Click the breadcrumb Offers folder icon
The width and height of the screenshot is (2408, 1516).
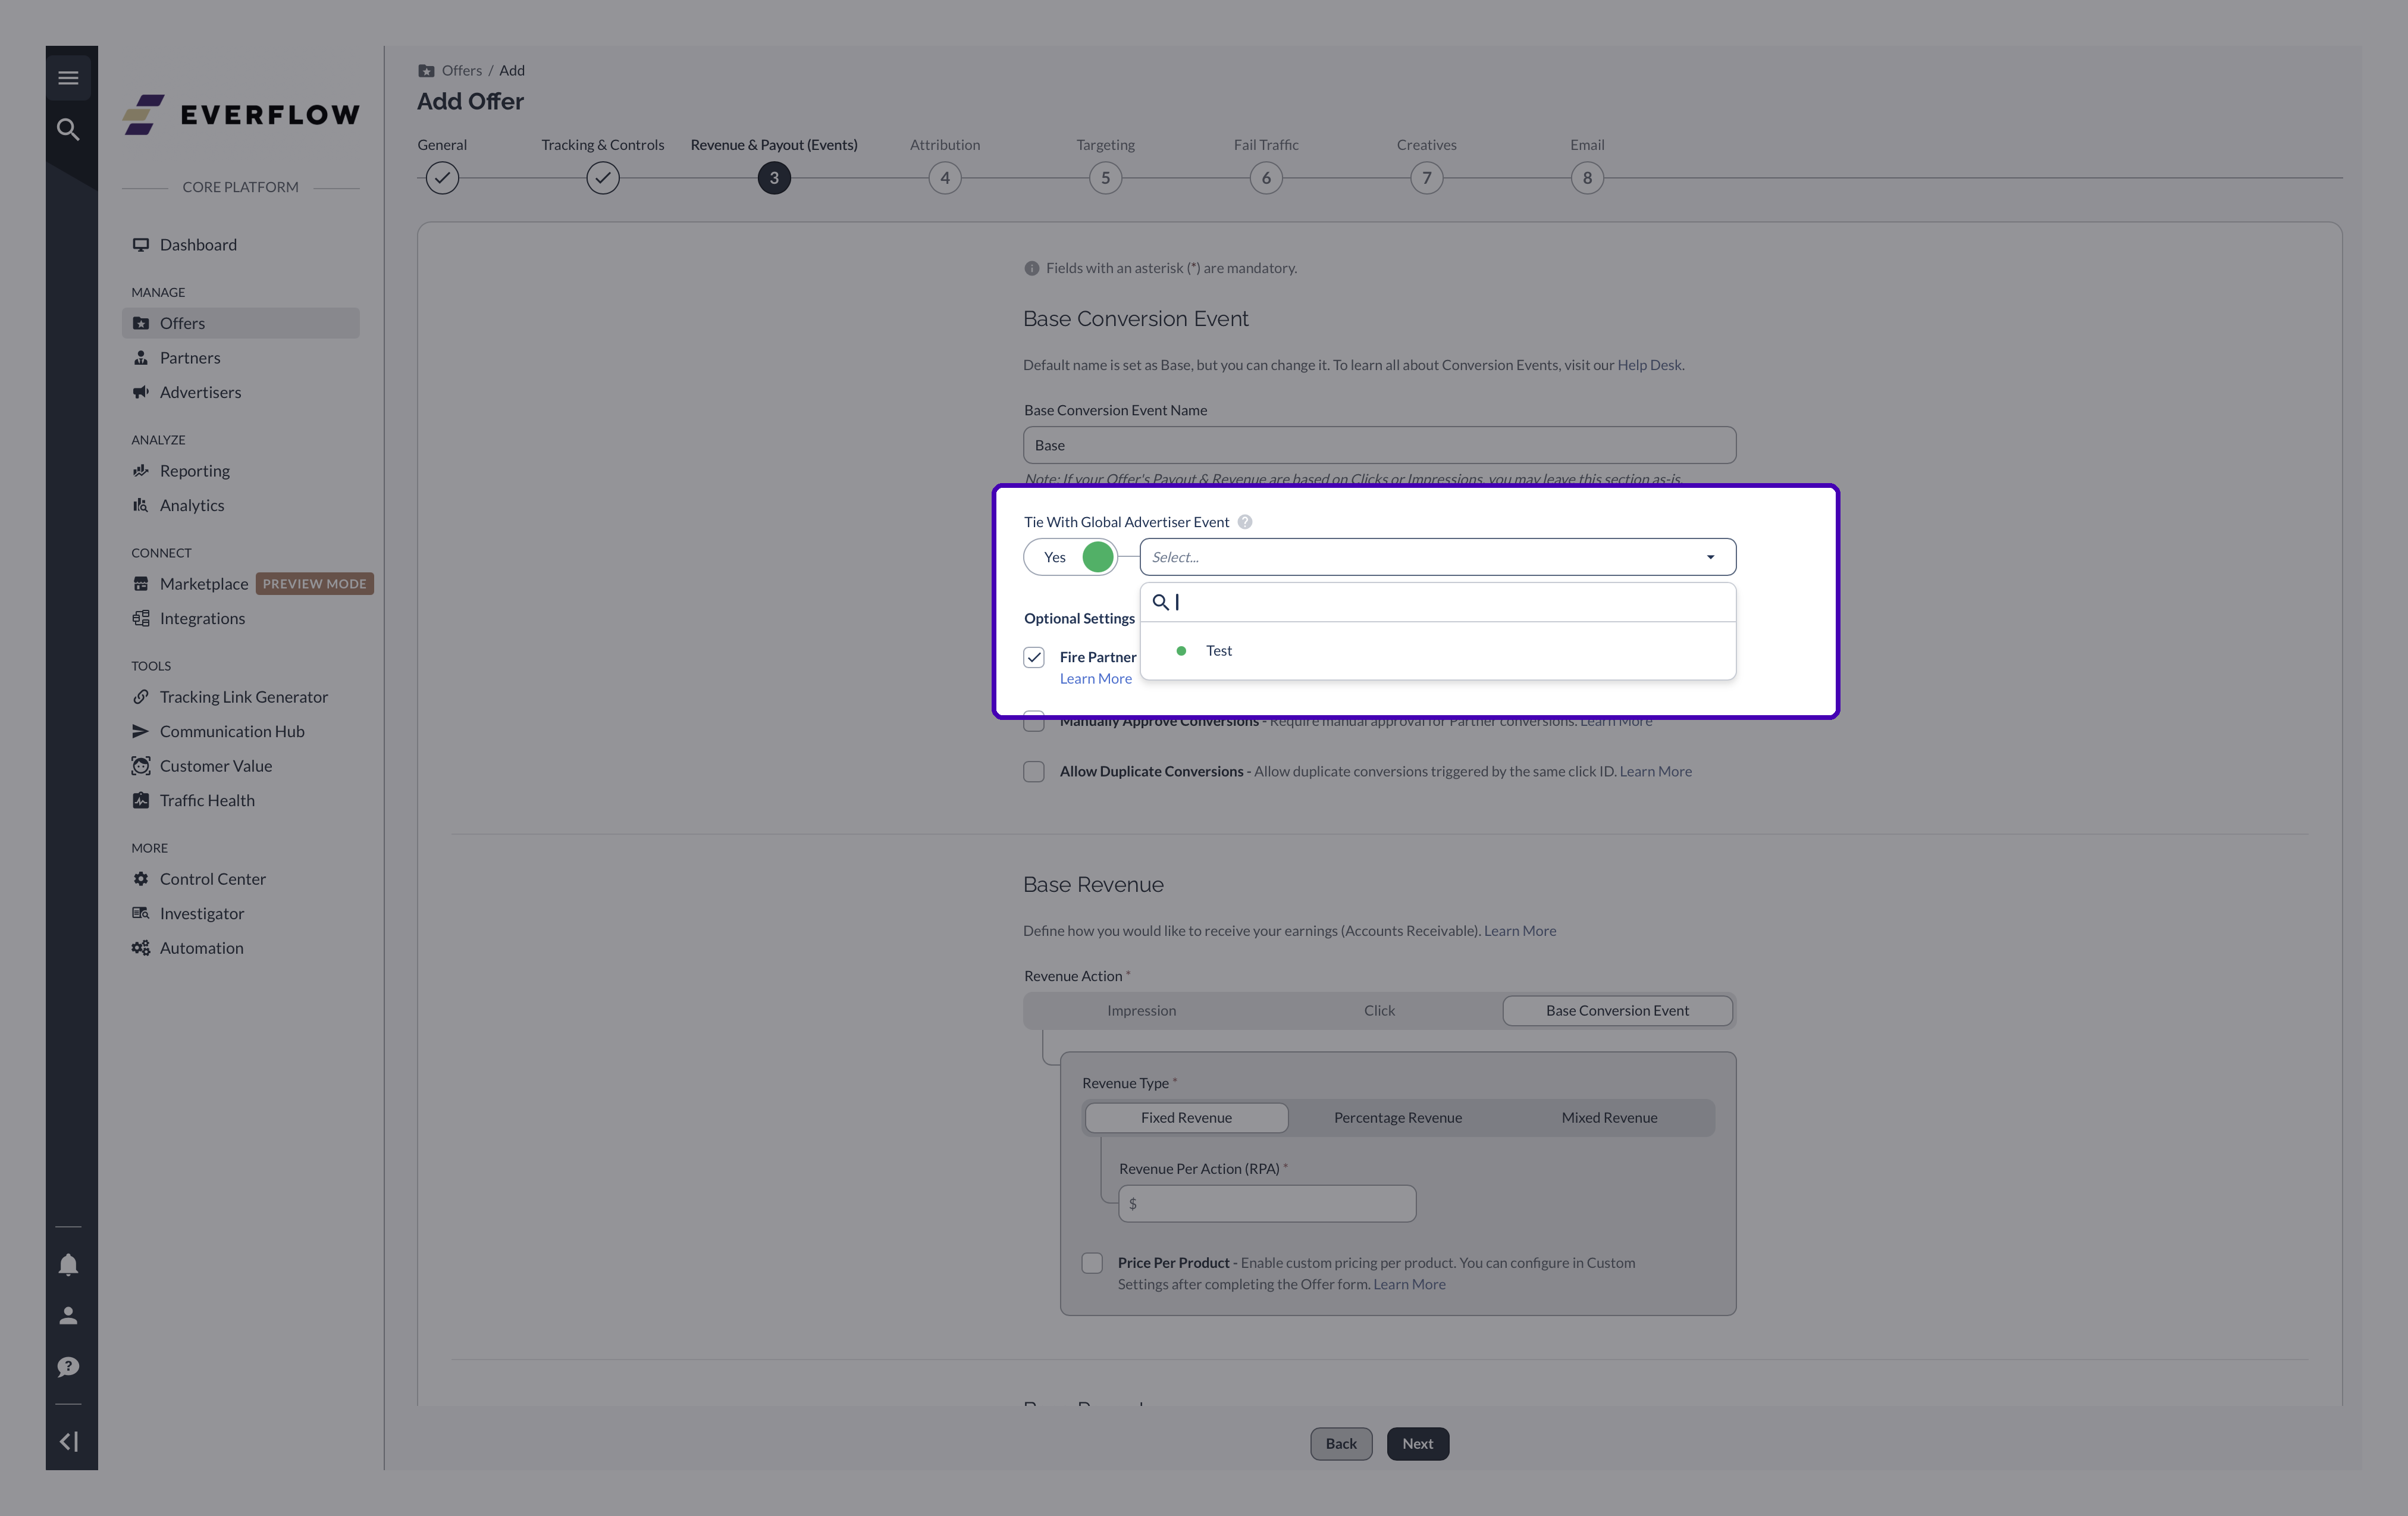(426, 70)
